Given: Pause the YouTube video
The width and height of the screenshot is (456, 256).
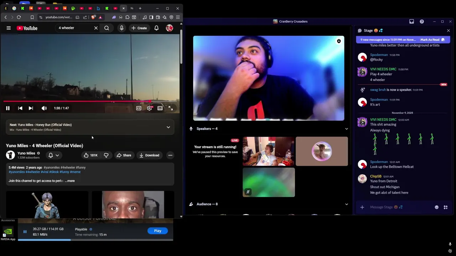Looking at the screenshot, I should click(x=8, y=108).
